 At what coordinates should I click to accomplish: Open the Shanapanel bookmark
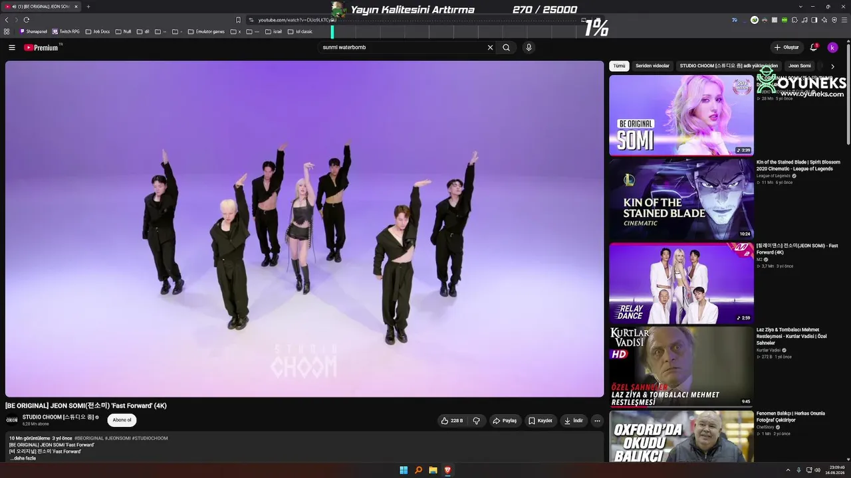(x=33, y=31)
